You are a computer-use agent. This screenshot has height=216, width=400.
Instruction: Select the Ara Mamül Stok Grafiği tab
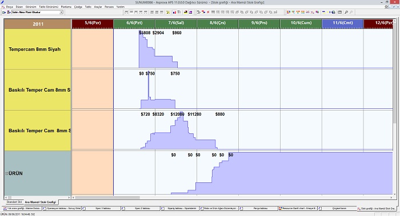click(41, 202)
